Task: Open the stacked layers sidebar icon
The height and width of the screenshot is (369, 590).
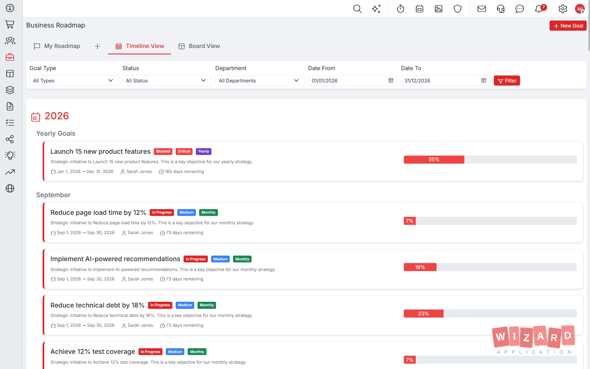Action: coord(10,90)
